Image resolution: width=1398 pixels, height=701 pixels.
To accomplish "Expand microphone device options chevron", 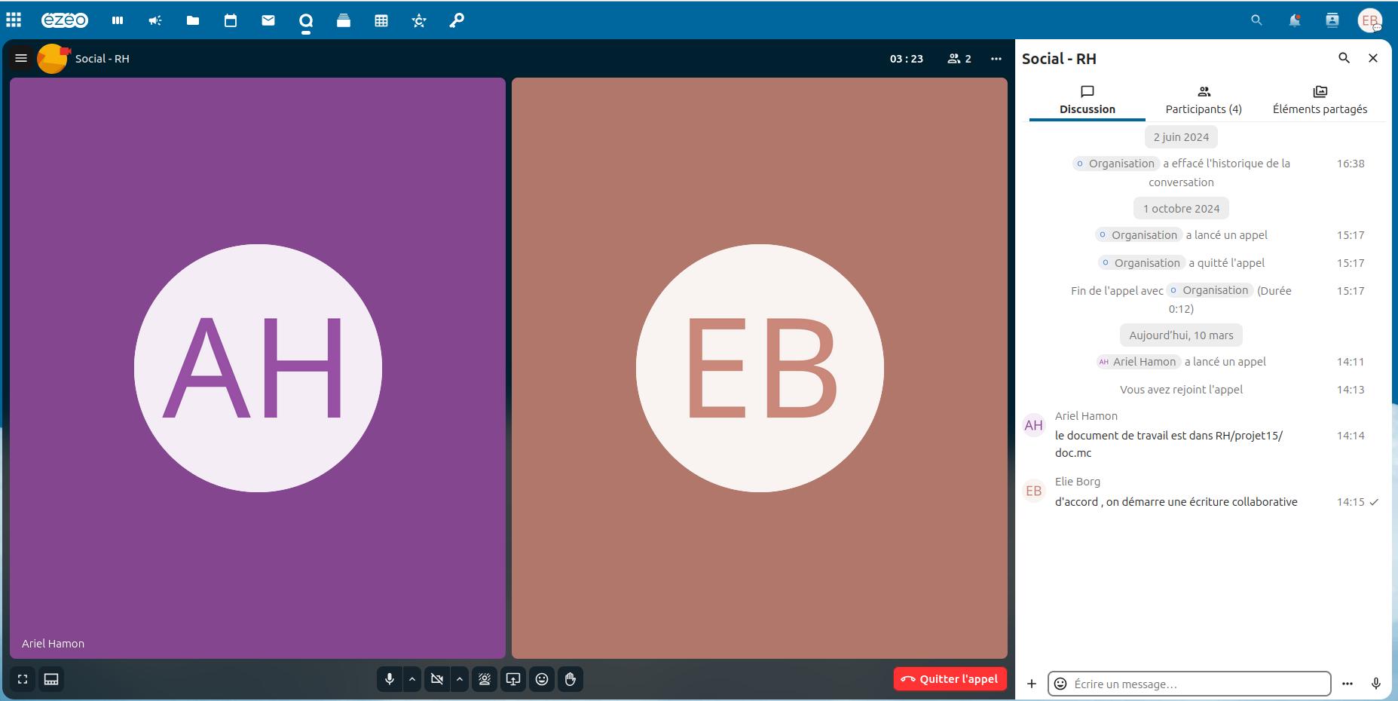I will tap(412, 679).
